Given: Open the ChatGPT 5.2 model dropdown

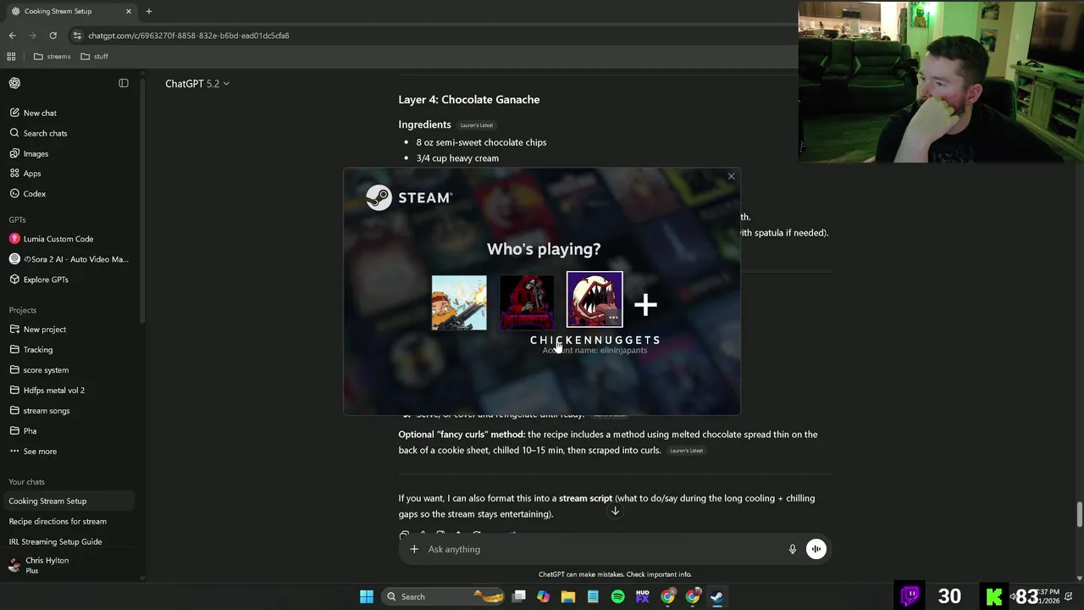Looking at the screenshot, I should [x=197, y=83].
